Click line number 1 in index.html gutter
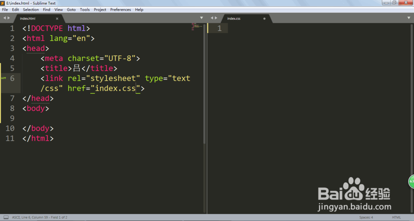Image resolution: width=414 pixels, height=221 pixels. [12, 28]
